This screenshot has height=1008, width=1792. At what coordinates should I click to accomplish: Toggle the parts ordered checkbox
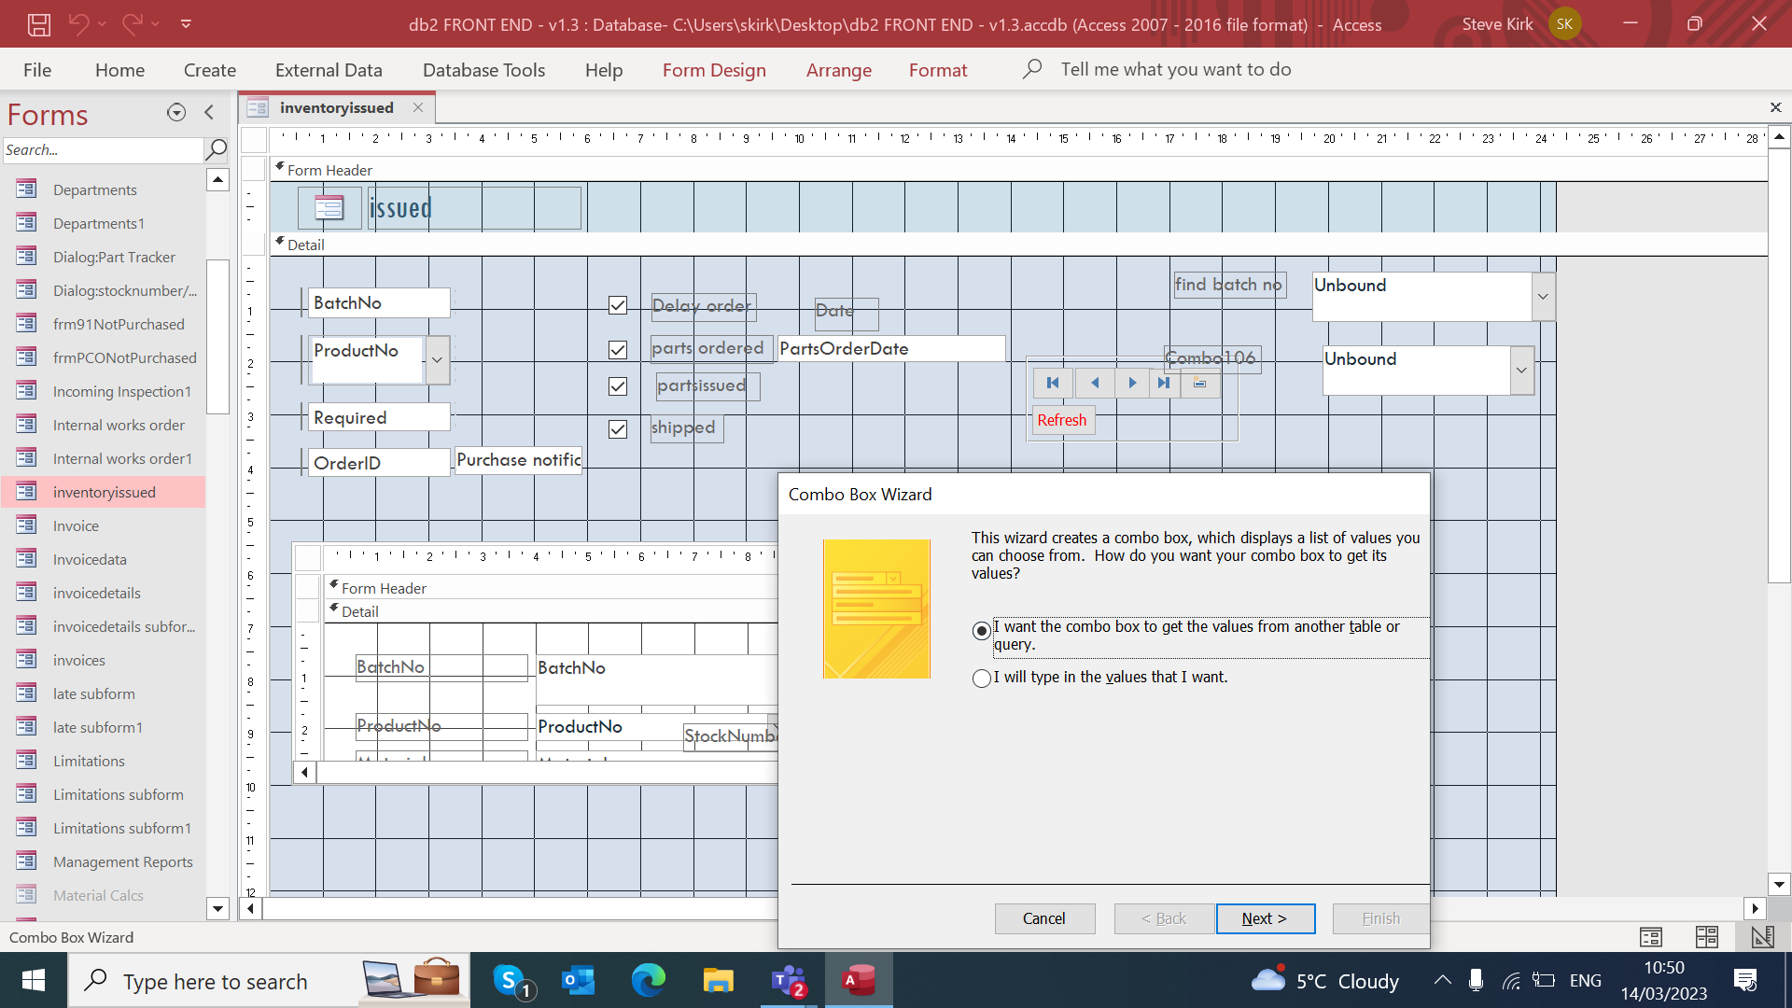click(618, 349)
